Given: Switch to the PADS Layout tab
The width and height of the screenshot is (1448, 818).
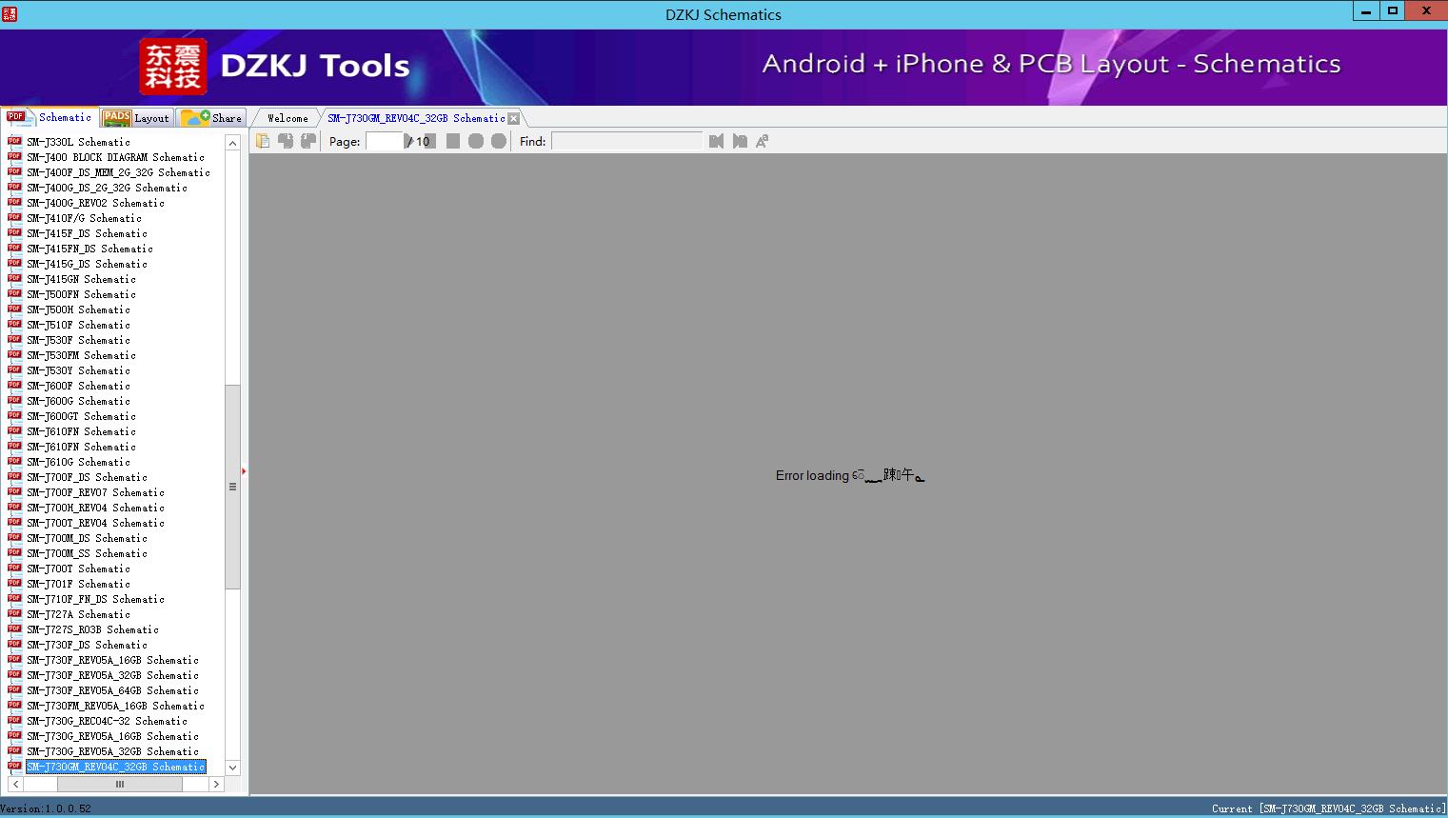Looking at the screenshot, I should tap(136, 118).
